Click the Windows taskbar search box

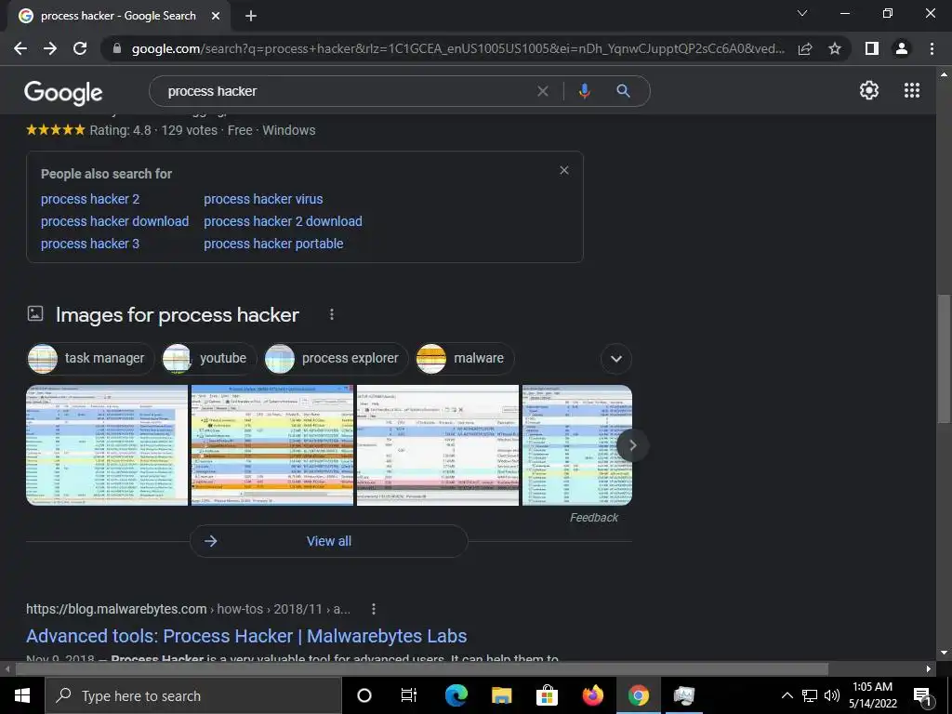pyautogui.click(x=193, y=695)
